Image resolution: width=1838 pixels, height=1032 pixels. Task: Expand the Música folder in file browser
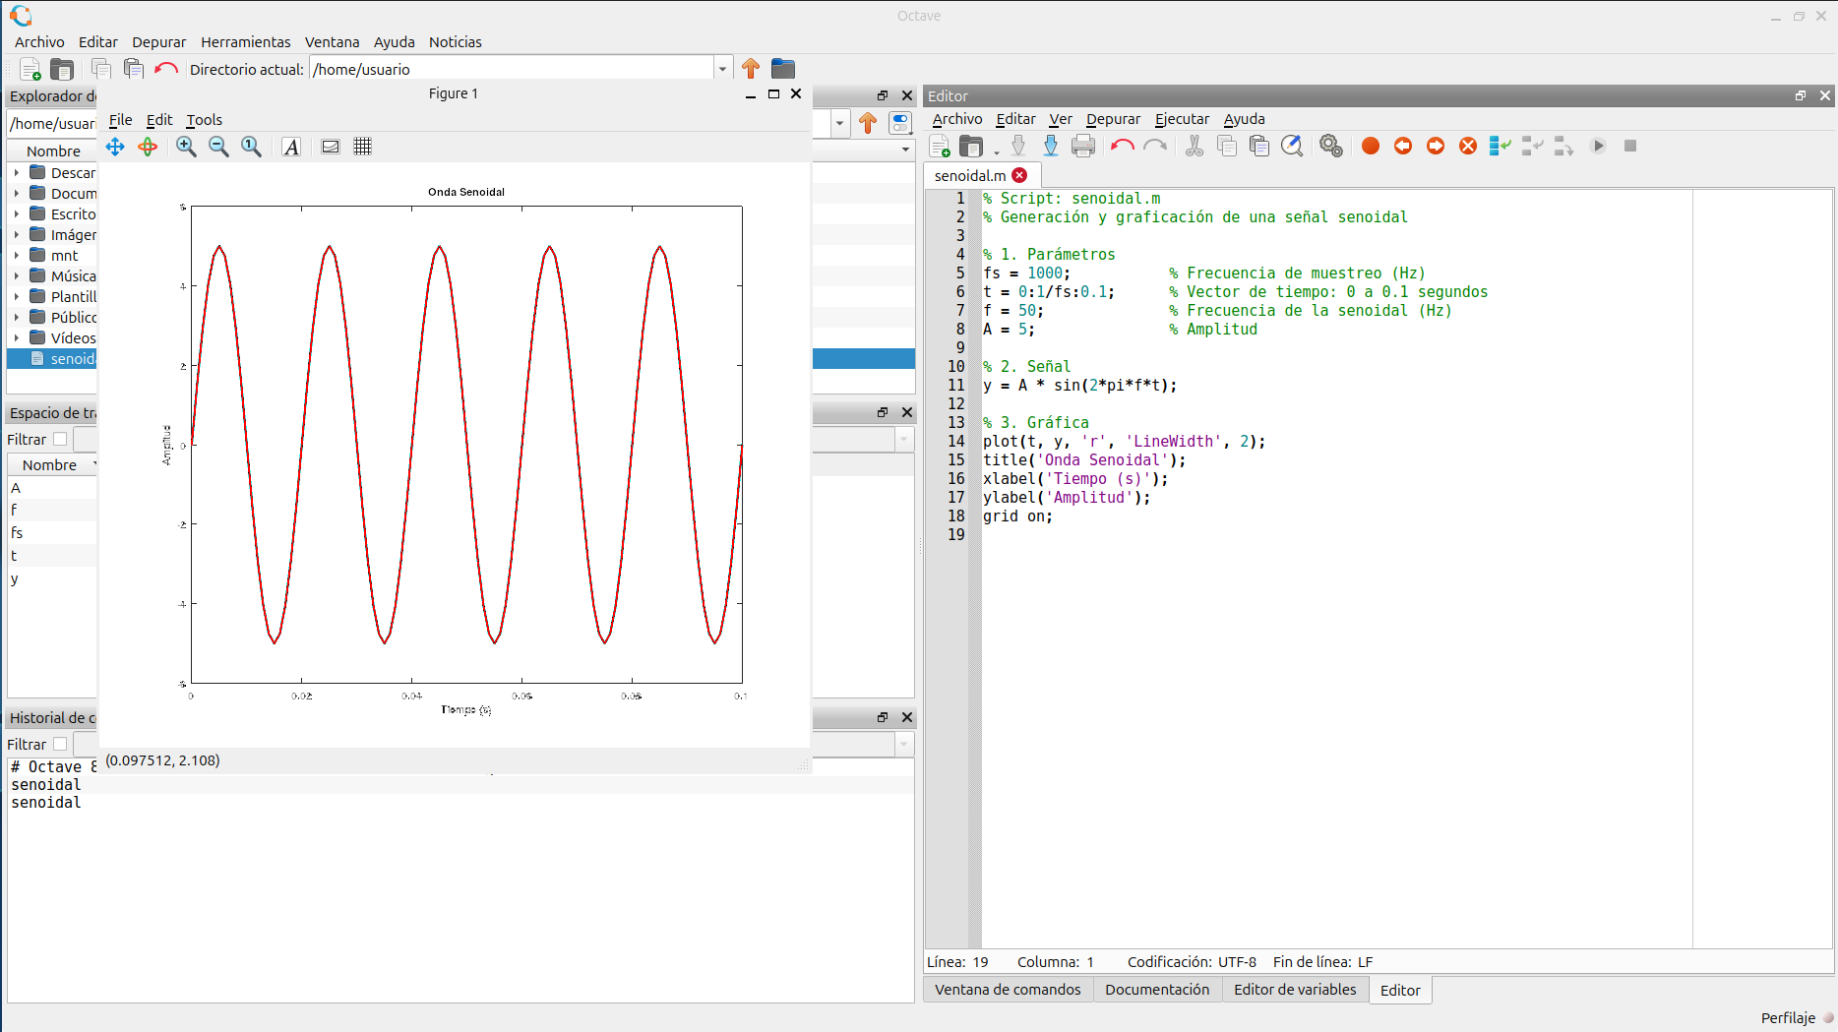[17, 276]
